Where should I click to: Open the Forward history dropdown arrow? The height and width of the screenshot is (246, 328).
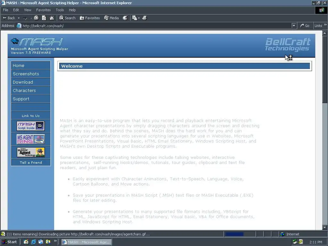point(31,18)
